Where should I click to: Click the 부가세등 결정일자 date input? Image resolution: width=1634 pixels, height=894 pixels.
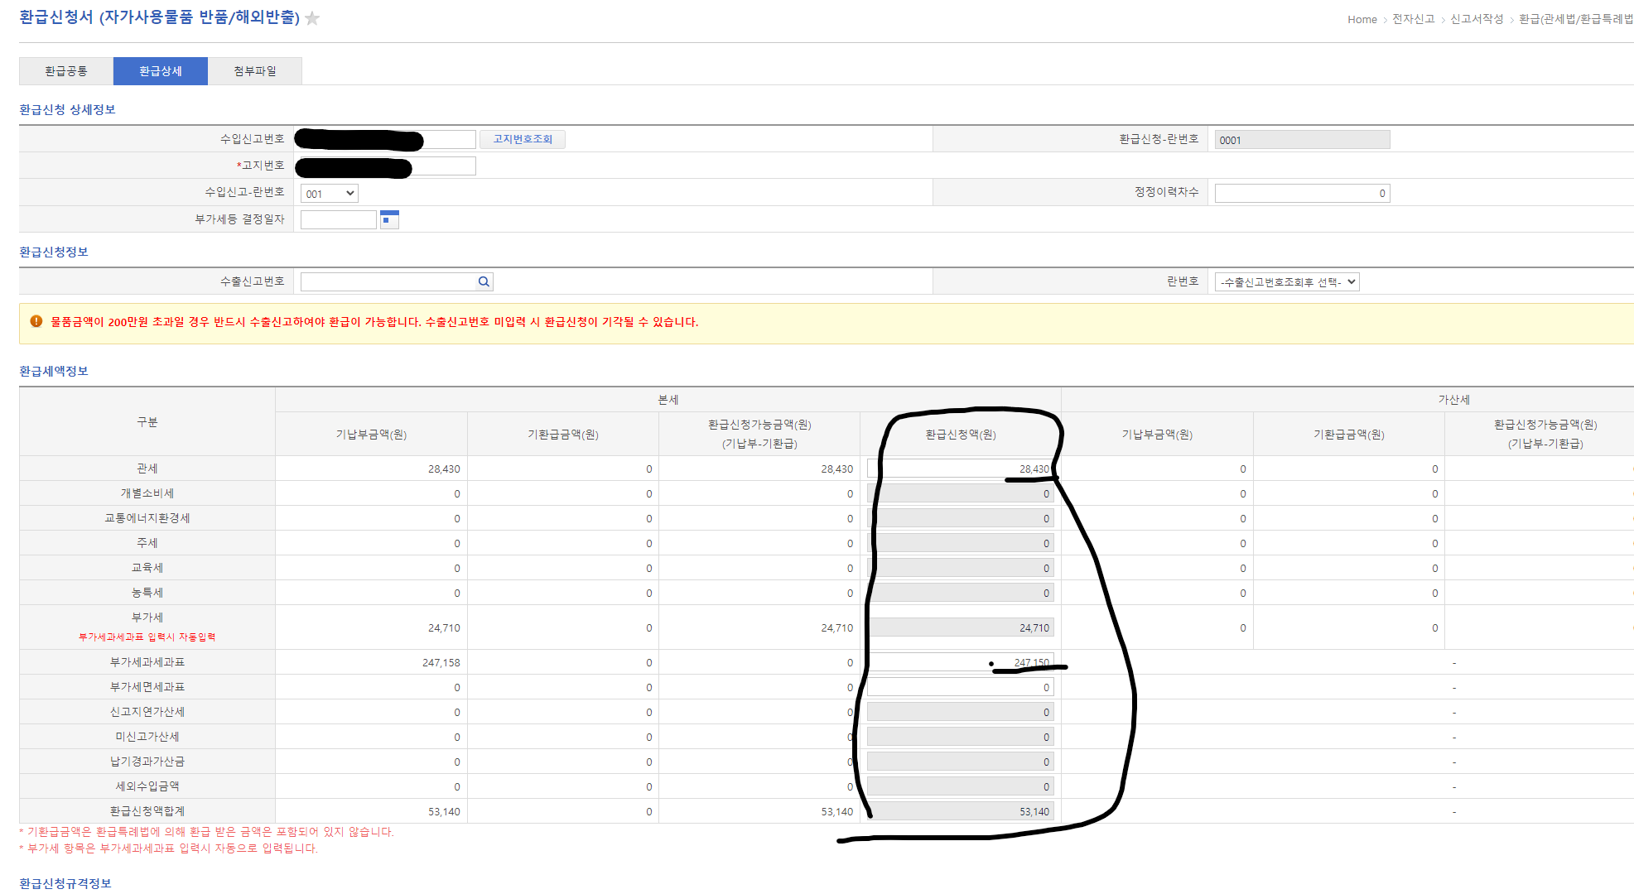point(338,219)
